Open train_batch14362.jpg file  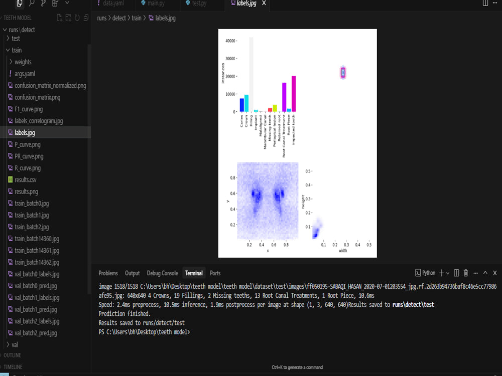[37, 263]
